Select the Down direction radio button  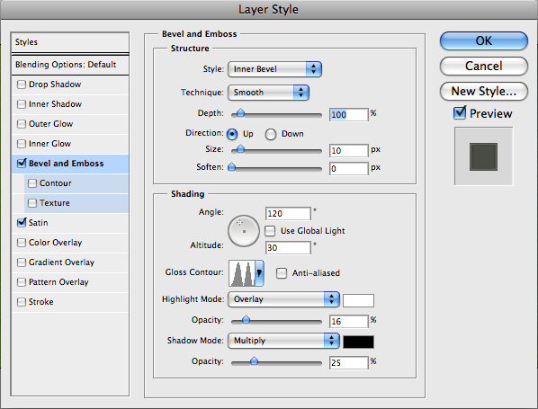[271, 134]
